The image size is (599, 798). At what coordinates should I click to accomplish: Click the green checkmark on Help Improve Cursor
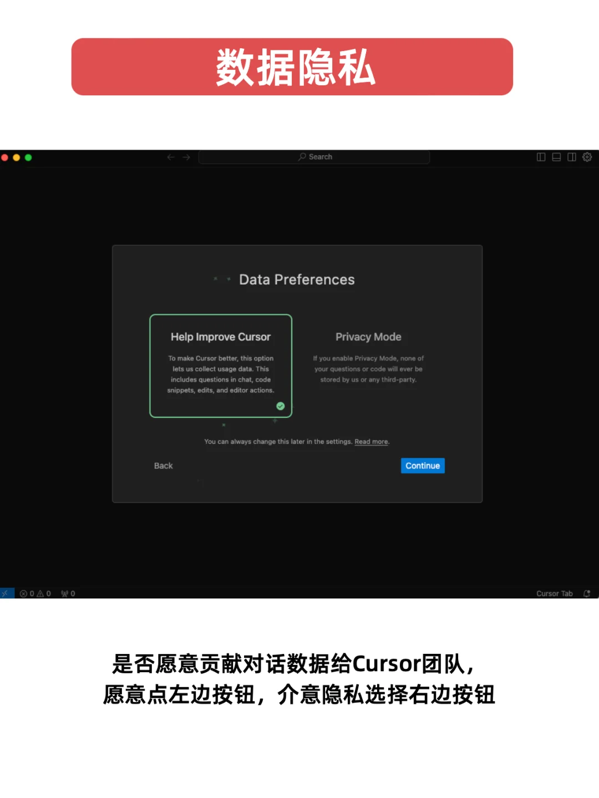point(281,406)
